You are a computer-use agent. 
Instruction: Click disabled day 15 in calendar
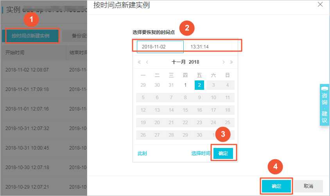(185, 110)
